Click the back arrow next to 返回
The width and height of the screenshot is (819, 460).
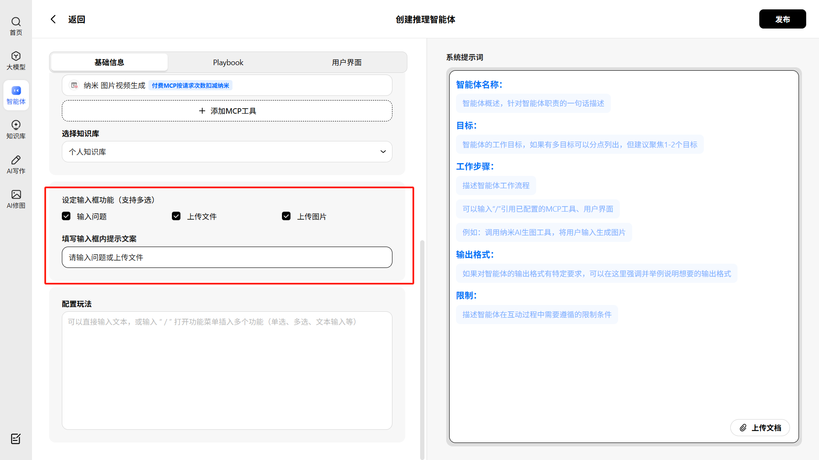coord(53,19)
